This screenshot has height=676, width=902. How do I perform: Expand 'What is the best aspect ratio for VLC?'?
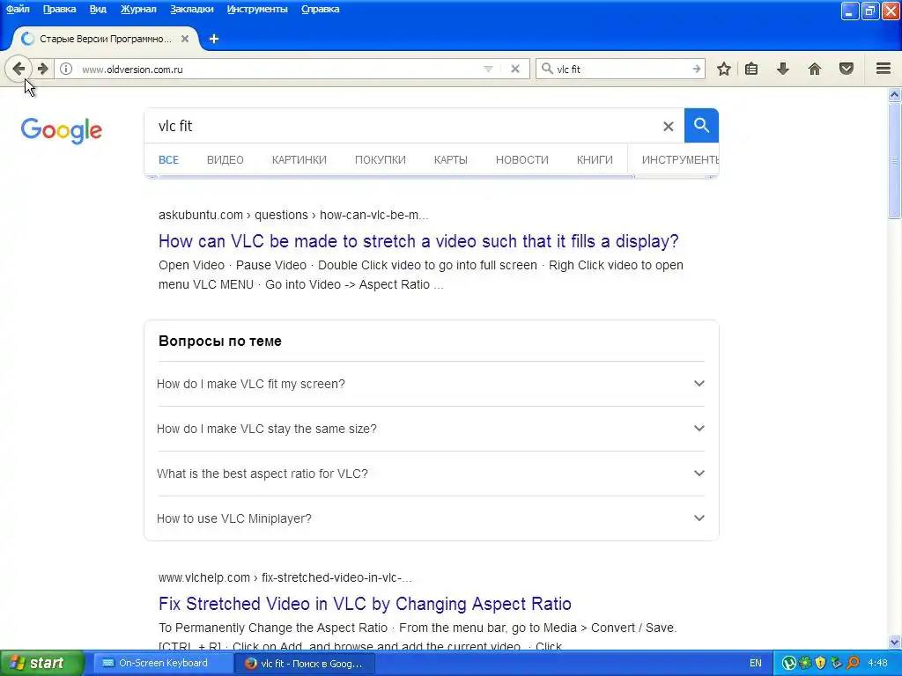pos(430,474)
